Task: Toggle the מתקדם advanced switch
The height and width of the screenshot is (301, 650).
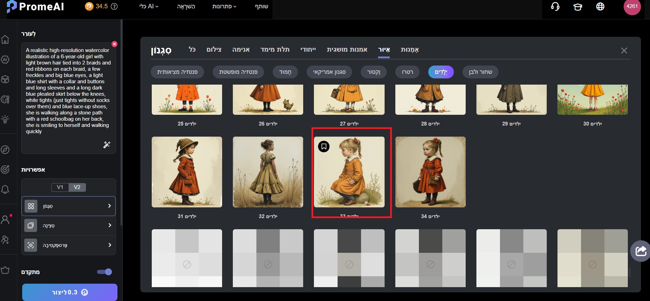Action: 104,272
